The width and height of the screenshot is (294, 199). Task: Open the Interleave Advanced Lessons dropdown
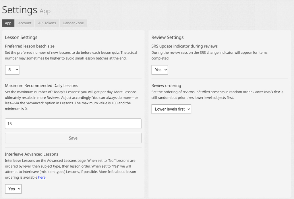pos(13,189)
